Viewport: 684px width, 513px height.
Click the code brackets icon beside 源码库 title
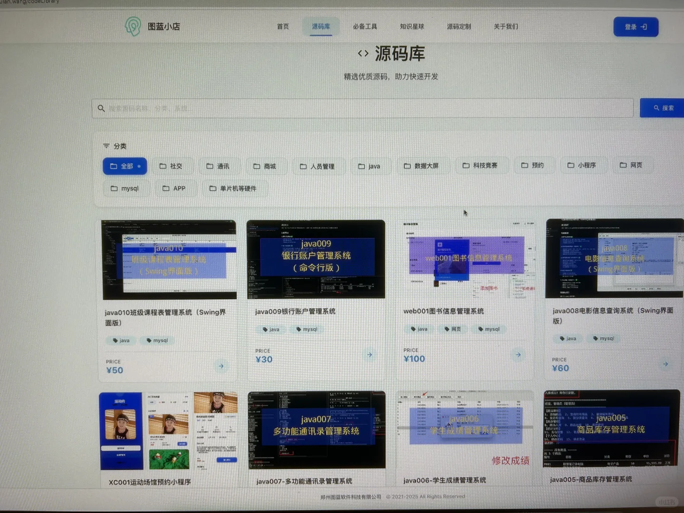coord(363,53)
